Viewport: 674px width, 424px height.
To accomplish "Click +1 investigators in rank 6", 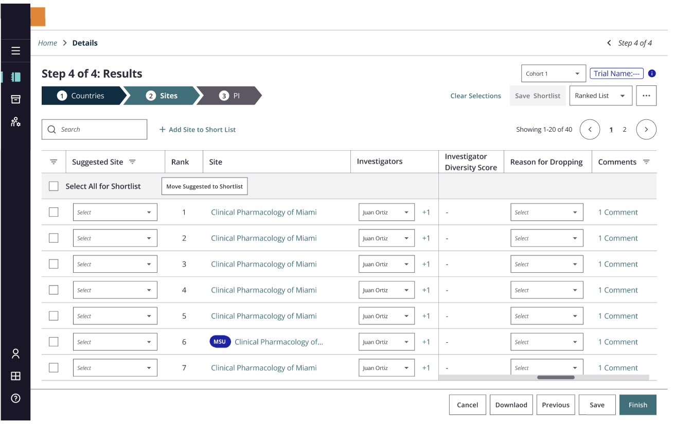I will point(426,342).
